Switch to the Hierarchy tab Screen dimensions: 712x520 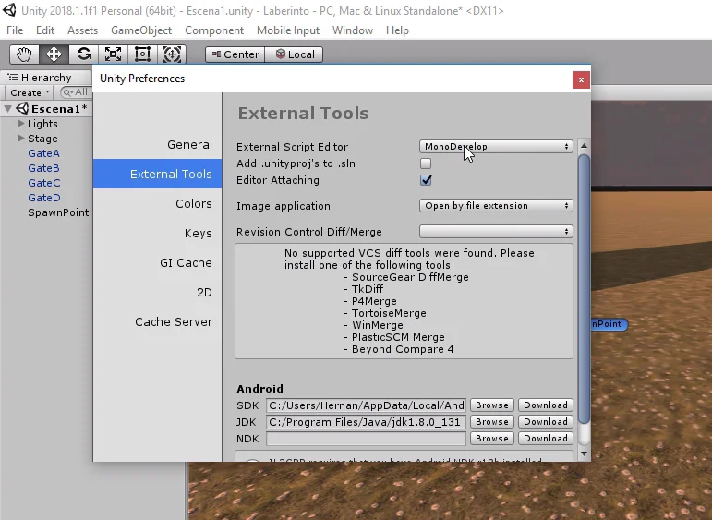(44, 78)
